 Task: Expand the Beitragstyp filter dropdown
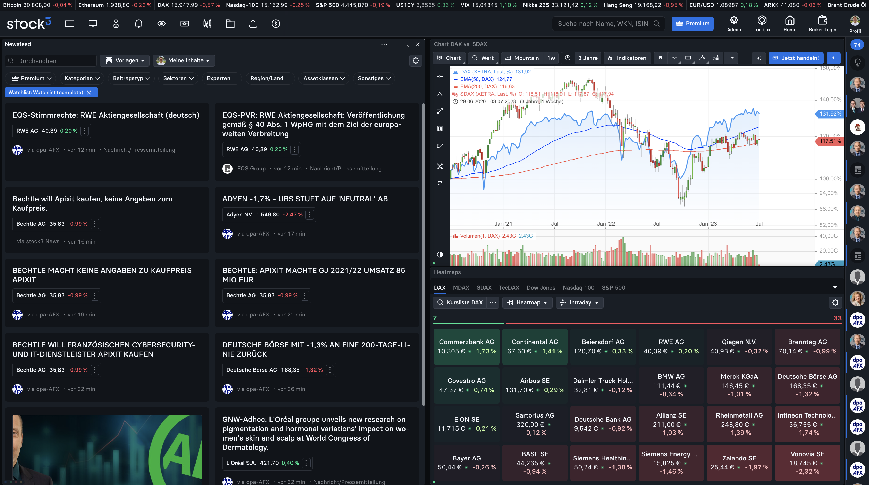pos(131,78)
